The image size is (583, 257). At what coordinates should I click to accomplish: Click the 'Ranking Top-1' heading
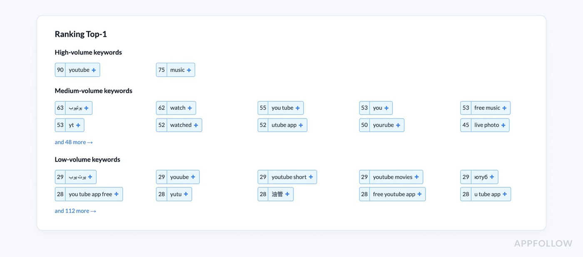[81, 34]
